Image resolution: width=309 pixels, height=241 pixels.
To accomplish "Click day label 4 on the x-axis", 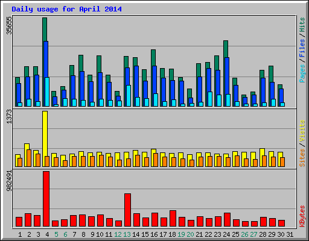I will (47, 234).
